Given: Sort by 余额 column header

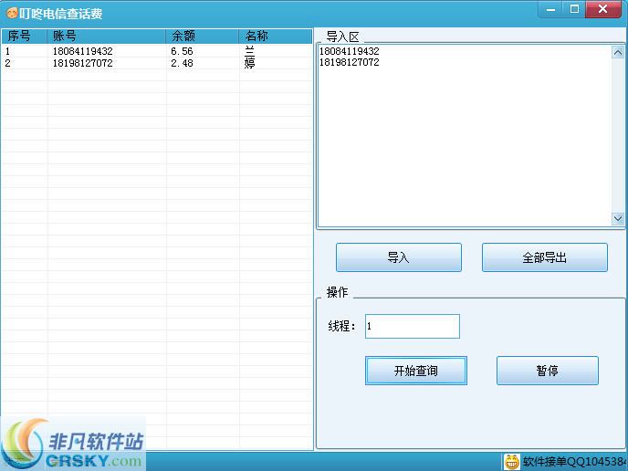Looking at the screenshot, I should point(202,36).
